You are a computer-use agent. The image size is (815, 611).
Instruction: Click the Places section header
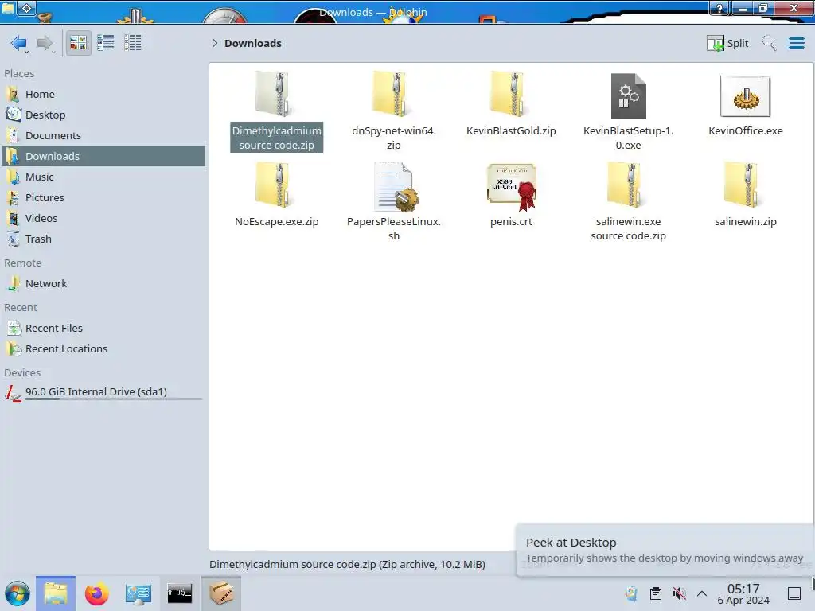click(19, 74)
